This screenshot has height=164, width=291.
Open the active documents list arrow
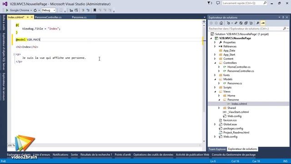pyautogui.click(x=205, y=17)
